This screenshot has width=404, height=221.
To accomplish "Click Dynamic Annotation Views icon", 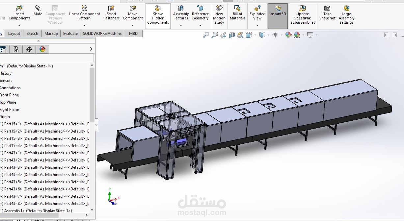I will pyautogui.click(x=240, y=35).
